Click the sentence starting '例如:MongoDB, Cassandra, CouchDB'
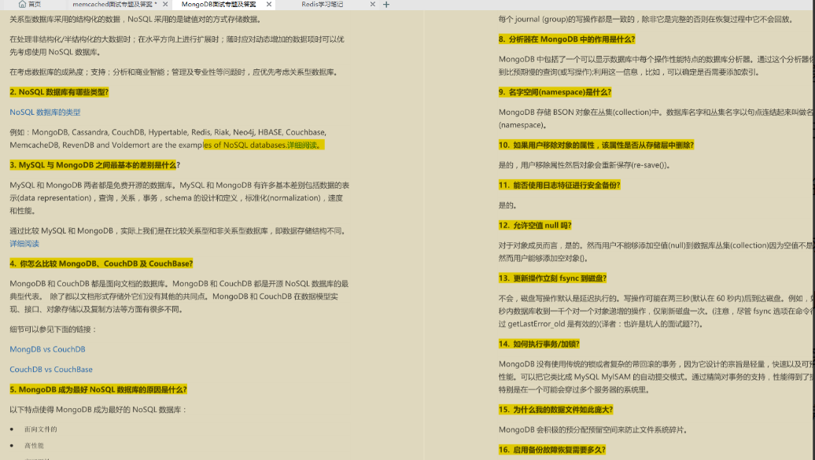 (168, 138)
